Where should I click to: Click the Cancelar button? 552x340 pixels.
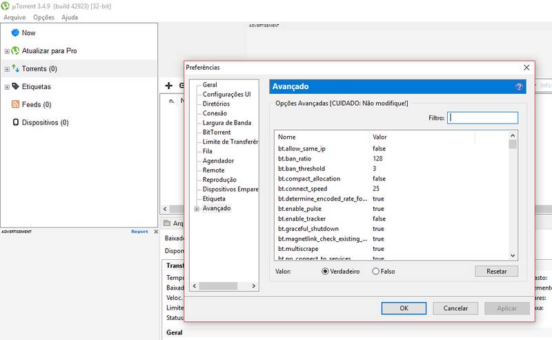coord(455,308)
